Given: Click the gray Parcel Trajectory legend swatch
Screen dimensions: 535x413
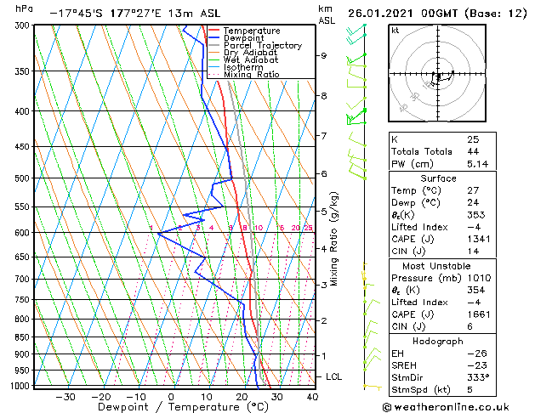Looking at the screenshot, I should (x=213, y=45).
